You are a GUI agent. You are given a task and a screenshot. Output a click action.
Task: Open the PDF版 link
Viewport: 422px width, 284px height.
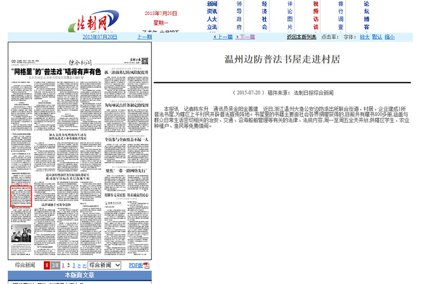(136, 266)
